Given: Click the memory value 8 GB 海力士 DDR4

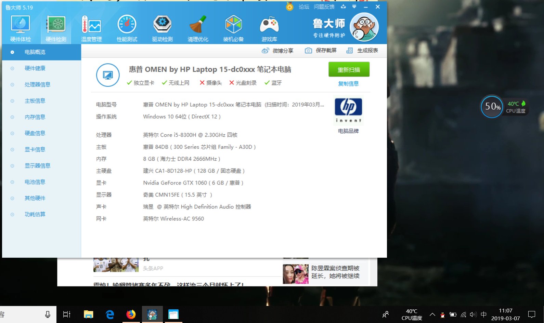Looking at the screenshot, I should pos(182,159).
